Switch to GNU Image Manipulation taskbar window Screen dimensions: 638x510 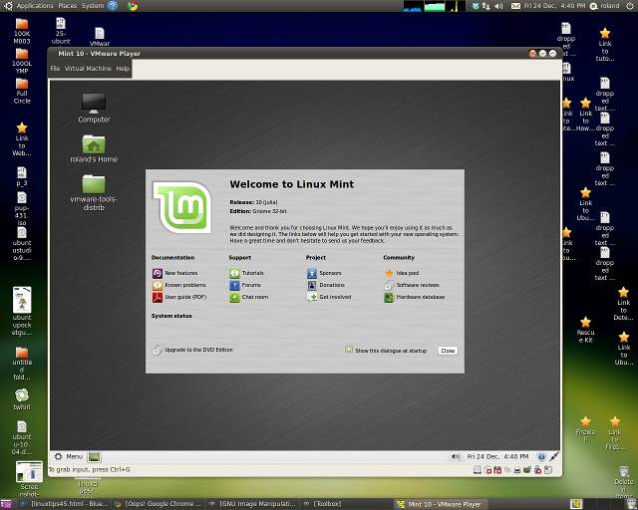pyautogui.click(x=252, y=504)
